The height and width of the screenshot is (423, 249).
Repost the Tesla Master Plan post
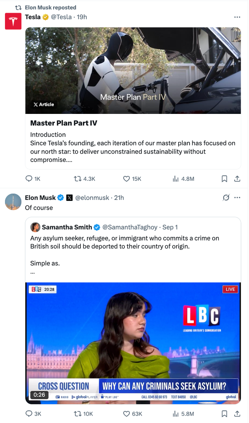pyautogui.click(x=78, y=179)
